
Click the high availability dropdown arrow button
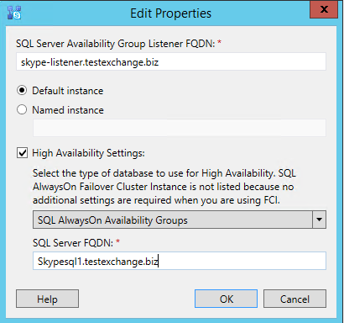point(319,220)
